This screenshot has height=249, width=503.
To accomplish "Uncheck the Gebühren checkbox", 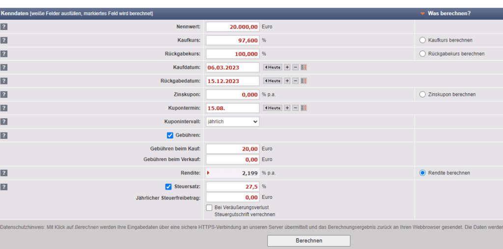I will [170, 136].
